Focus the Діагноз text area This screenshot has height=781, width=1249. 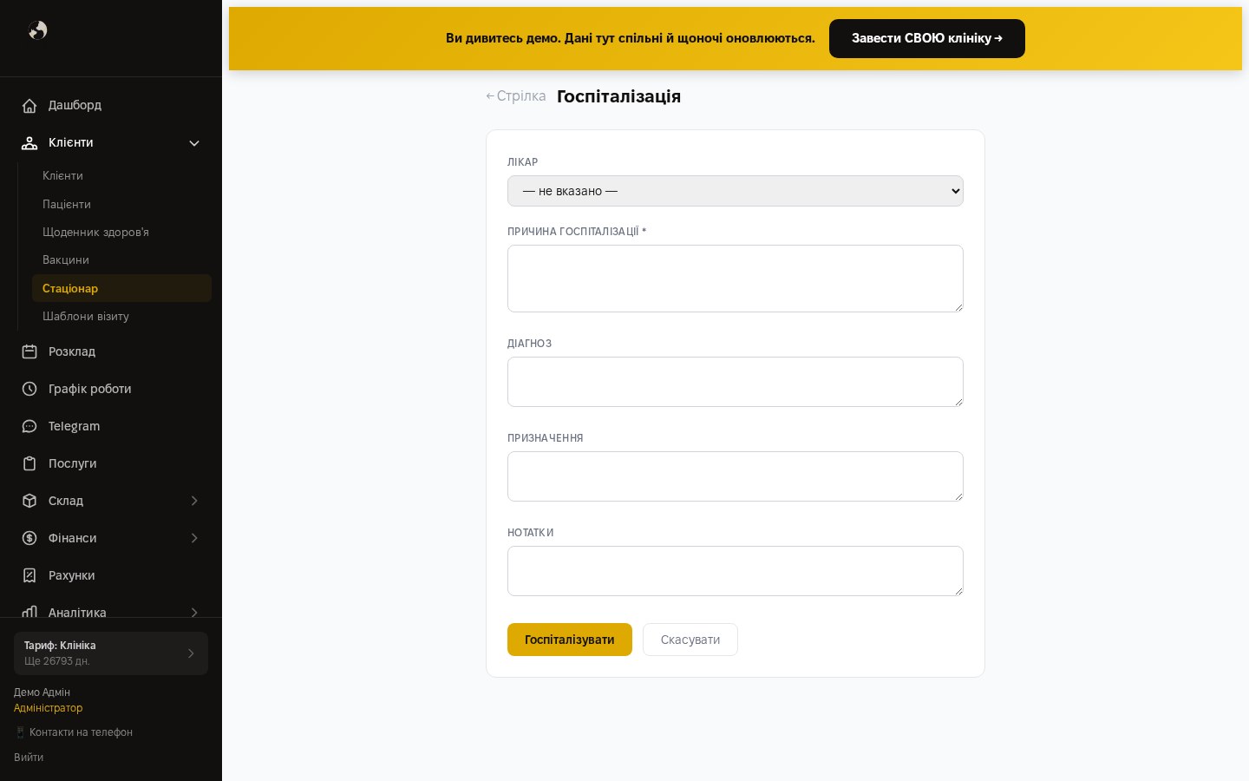736,382
